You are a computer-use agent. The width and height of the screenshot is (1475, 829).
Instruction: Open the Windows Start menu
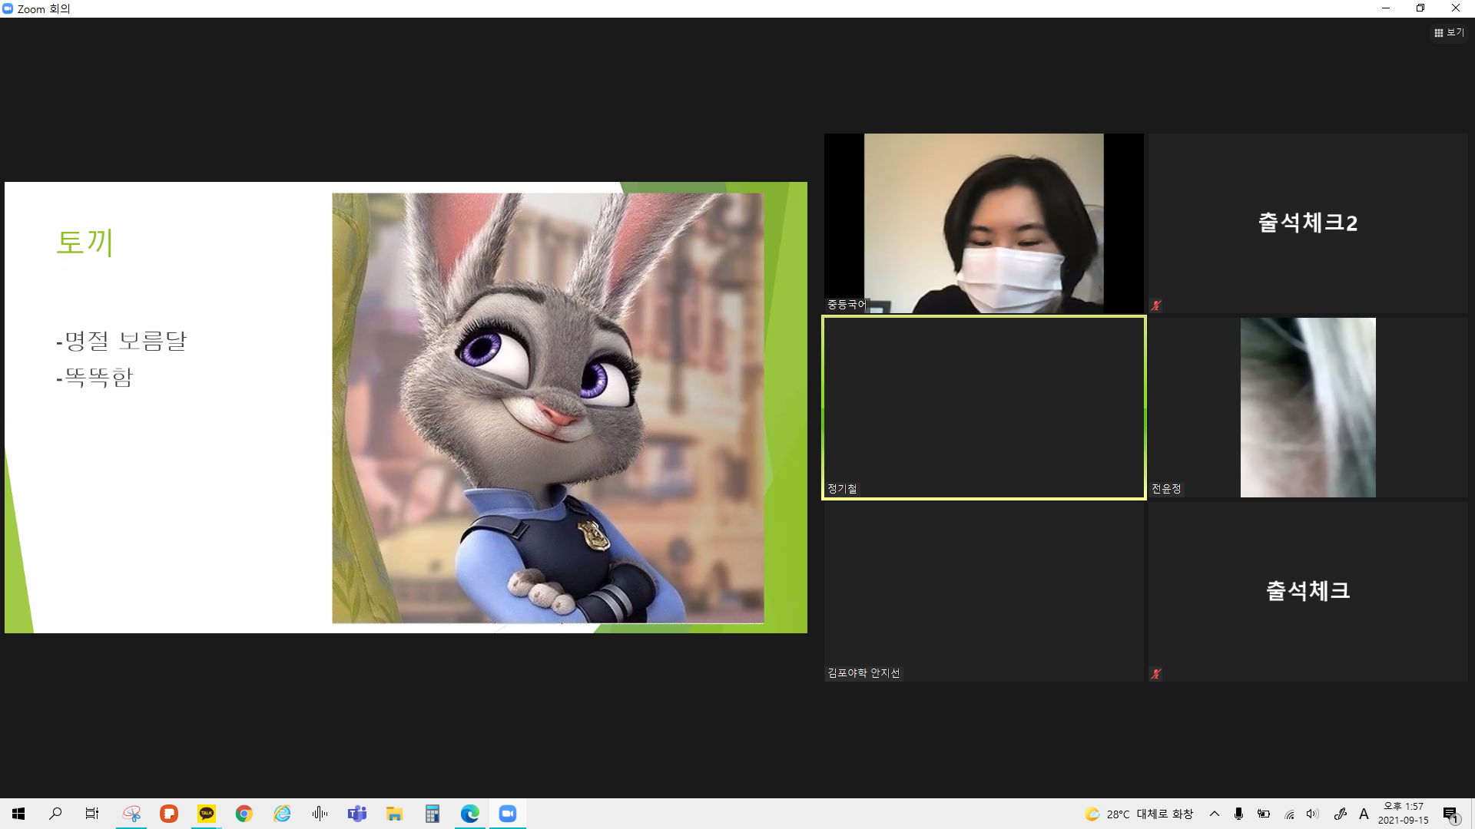[18, 814]
